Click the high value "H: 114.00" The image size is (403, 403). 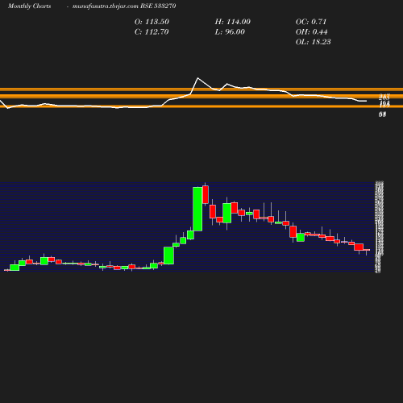pos(233,22)
